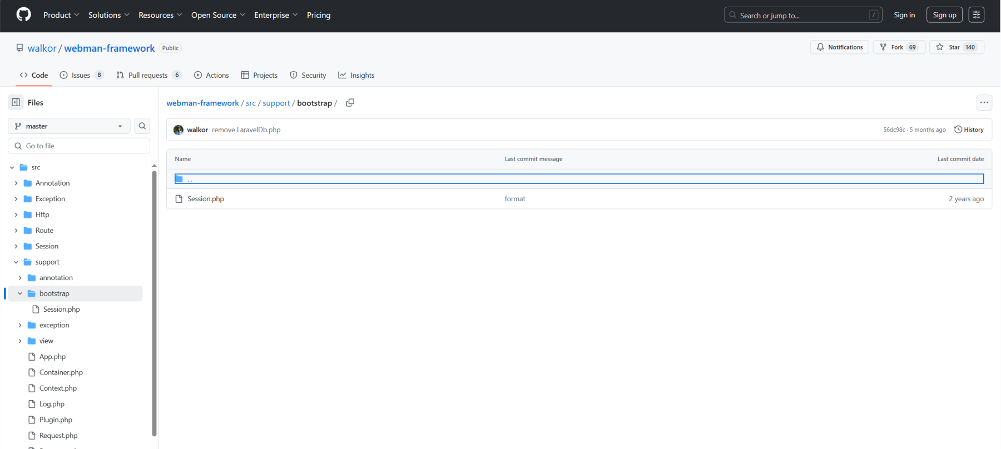Expand the Open Source menu
1001x449 pixels.
point(218,15)
